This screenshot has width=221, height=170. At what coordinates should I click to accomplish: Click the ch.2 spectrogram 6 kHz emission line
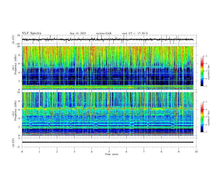click(107, 108)
